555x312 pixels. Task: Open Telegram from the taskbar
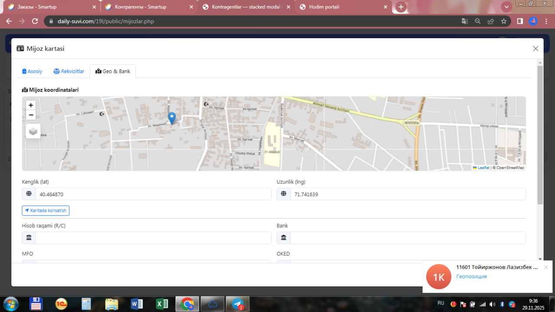237,304
